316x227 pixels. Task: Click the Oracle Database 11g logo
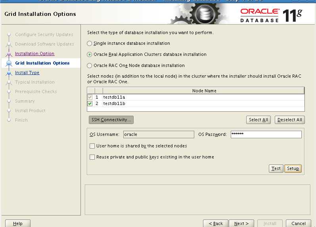[271, 15]
